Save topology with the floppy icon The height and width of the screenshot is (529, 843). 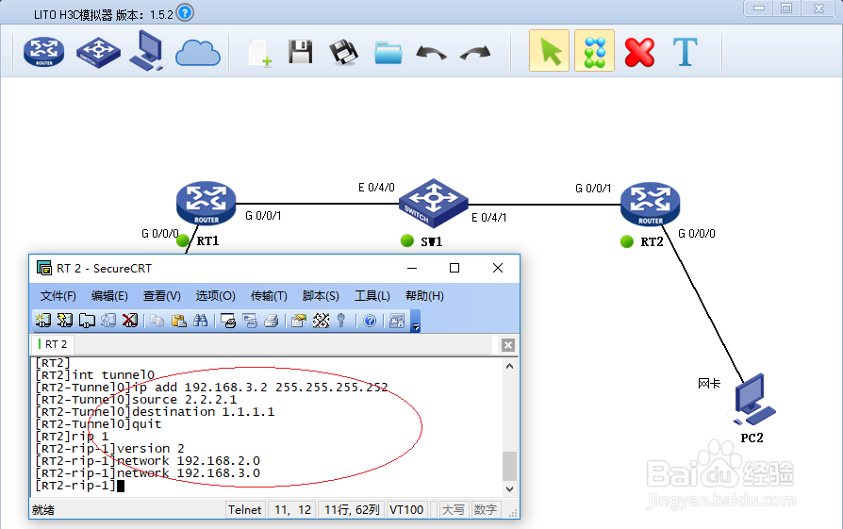coord(301,52)
